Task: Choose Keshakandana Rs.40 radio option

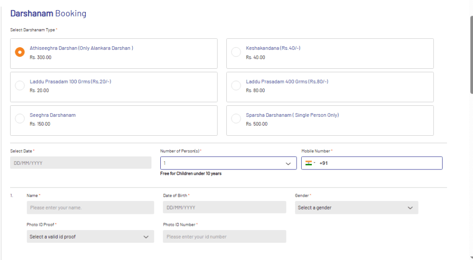Action: pos(236,52)
